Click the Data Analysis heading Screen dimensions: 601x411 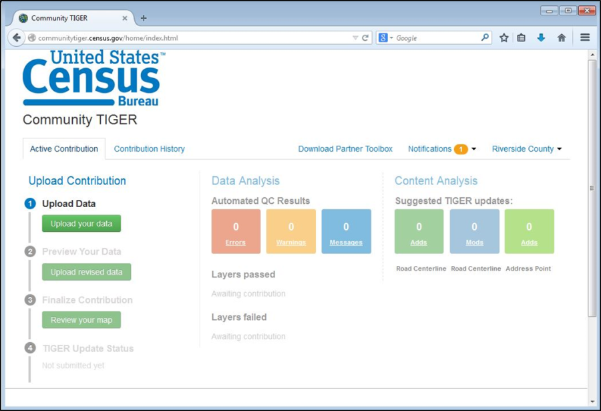[245, 180]
